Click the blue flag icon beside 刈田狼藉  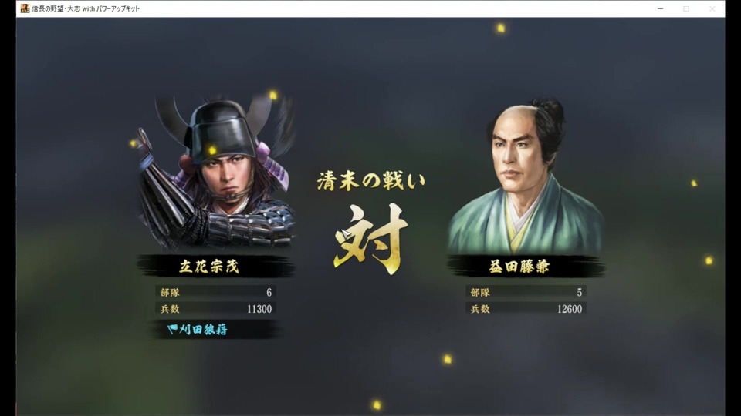pyautogui.click(x=172, y=329)
